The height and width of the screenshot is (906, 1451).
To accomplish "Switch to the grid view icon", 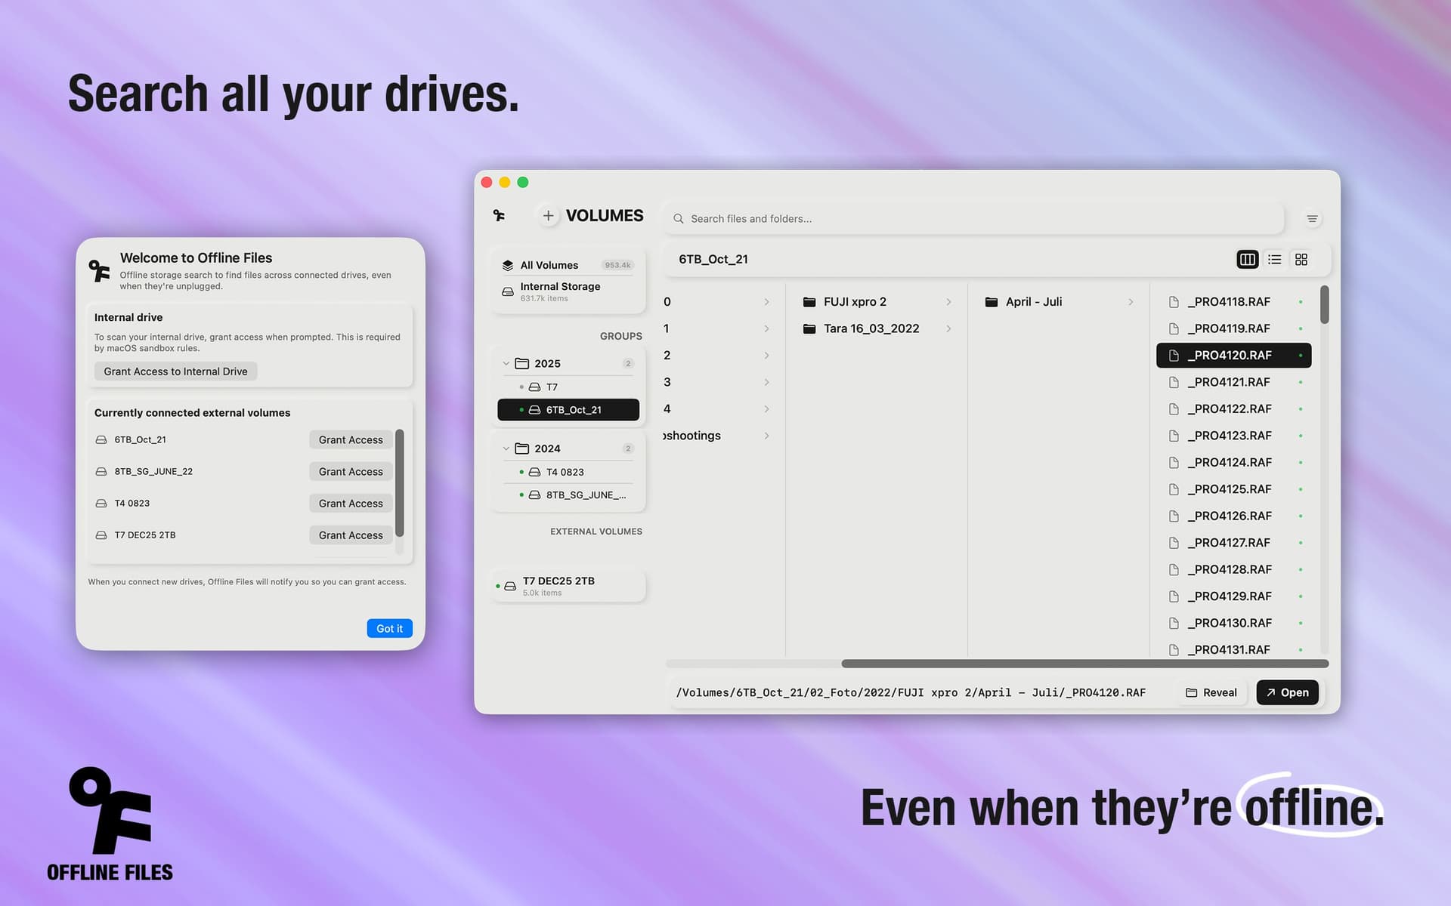I will (x=1301, y=259).
